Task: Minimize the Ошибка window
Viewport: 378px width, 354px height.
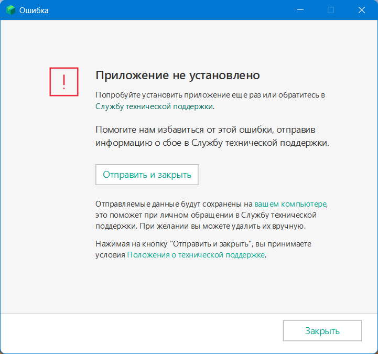Action: coord(300,10)
